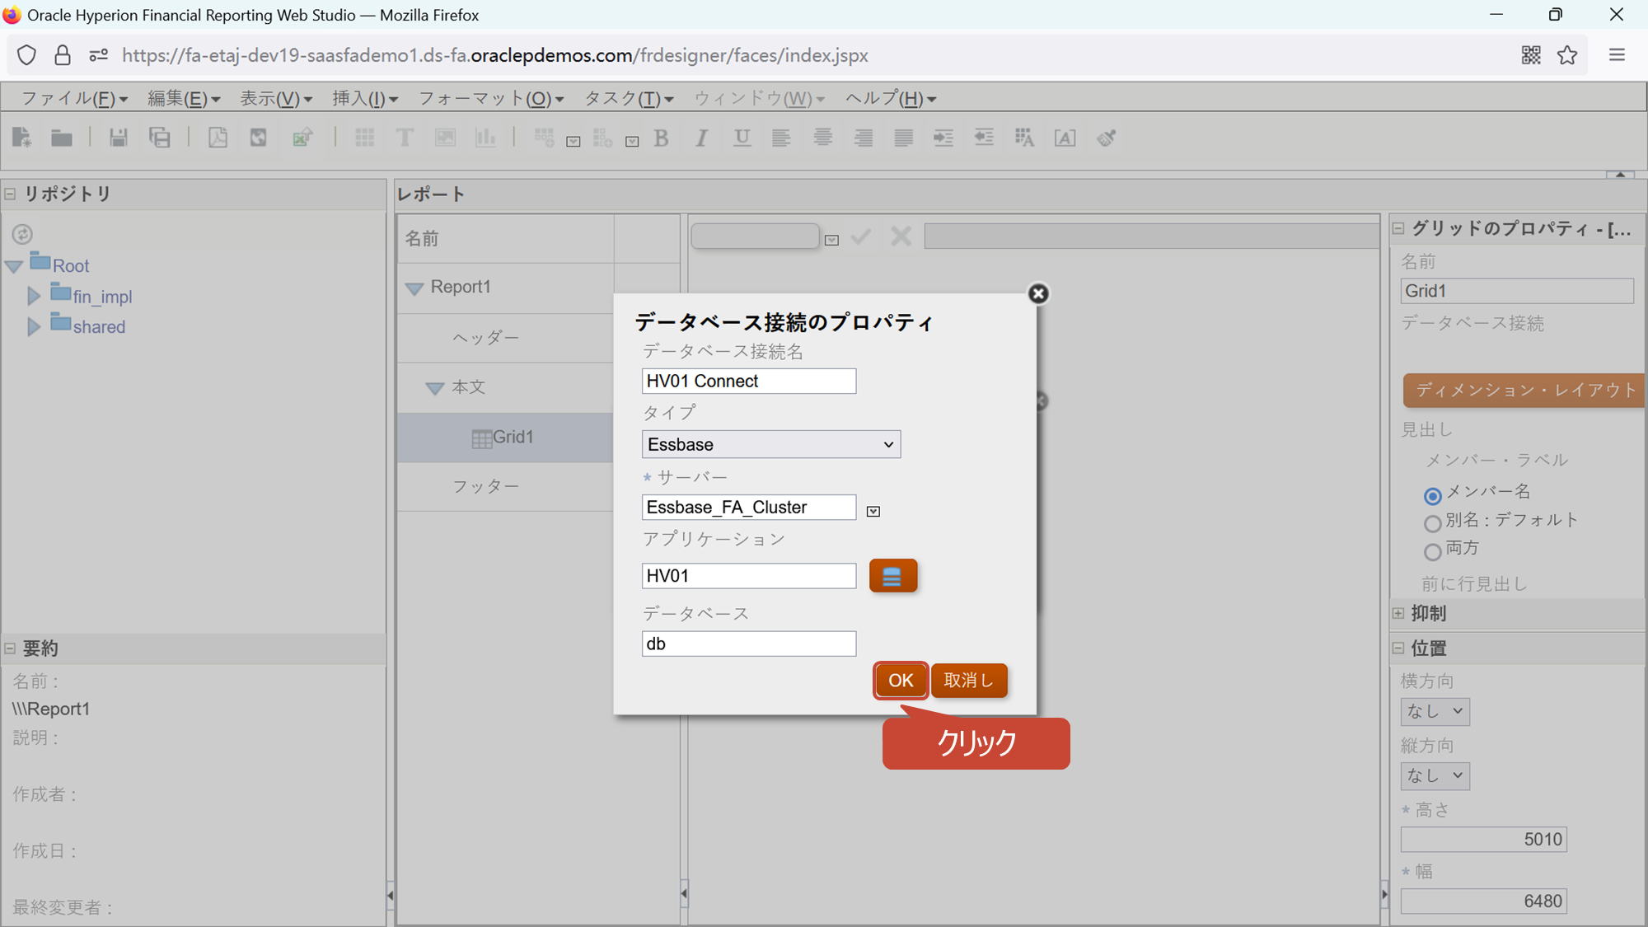The width and height of the screenshot is (1648, 927).
Task: Bookmark this page with the star icon
Action: (x=1566, y=55)
